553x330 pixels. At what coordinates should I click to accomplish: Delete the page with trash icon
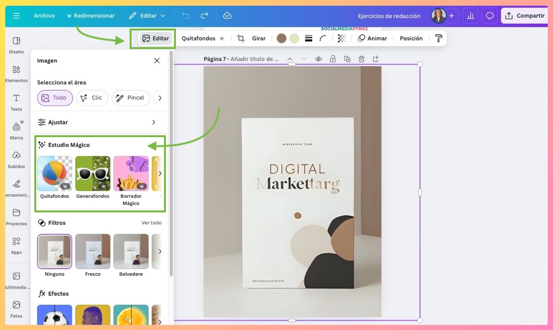(x=361, y=59)
